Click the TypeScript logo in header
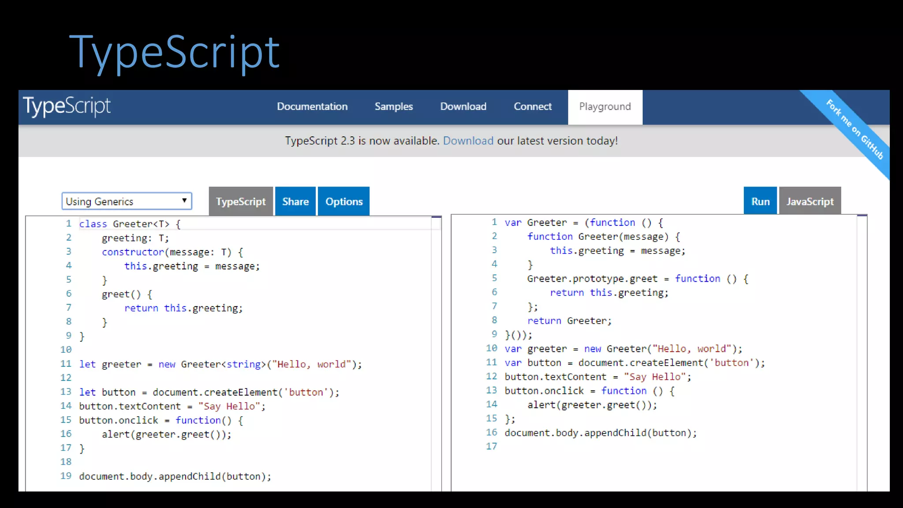 coord(67,106)
